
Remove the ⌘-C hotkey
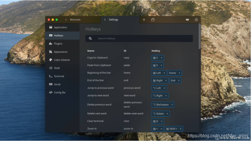point(162,58)
